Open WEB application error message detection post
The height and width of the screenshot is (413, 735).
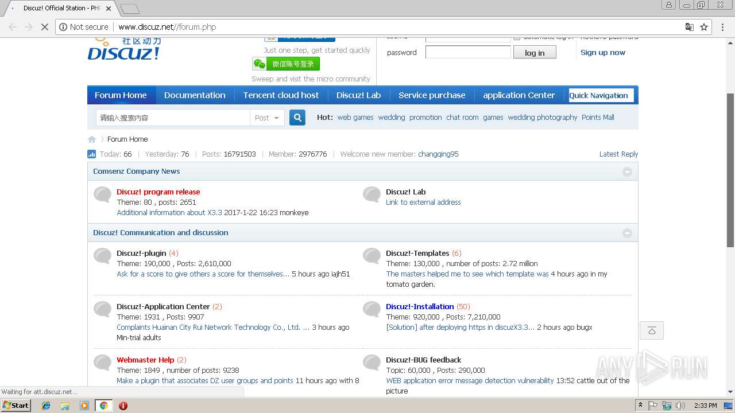pos(470,380)
